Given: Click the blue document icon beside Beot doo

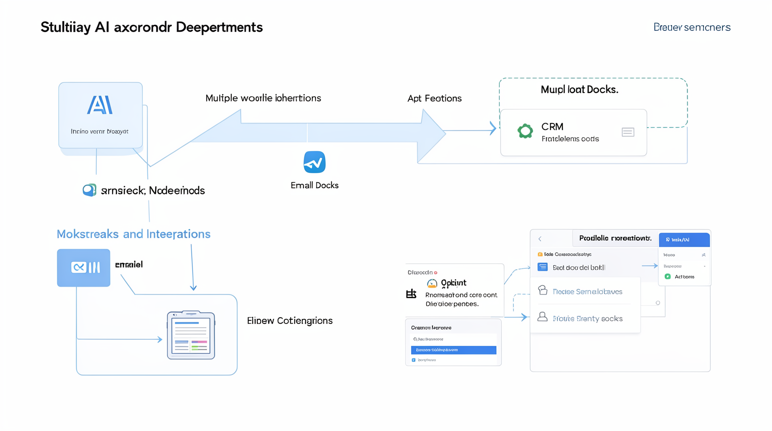Looking at the screenshot, I should tap(542, 267).
